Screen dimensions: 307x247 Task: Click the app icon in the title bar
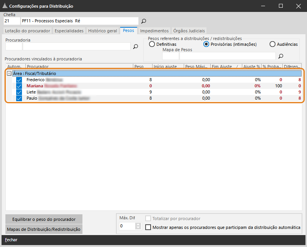(x=5, y=6)
